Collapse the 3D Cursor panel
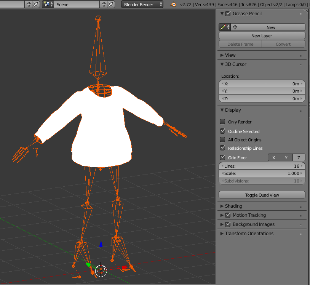Image resolution: width=310 pixels, height=285 pixels. click(222, 64)
